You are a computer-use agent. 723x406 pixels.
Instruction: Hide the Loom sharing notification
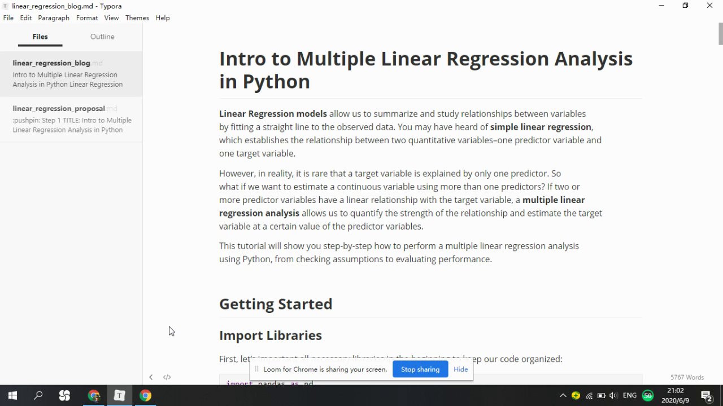coord(460,369)
